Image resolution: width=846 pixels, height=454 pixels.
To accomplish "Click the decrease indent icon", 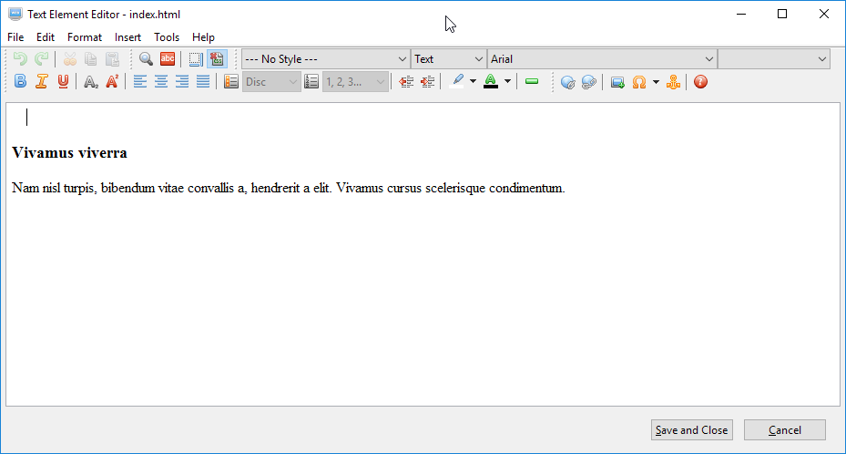I will coord(406,82).
